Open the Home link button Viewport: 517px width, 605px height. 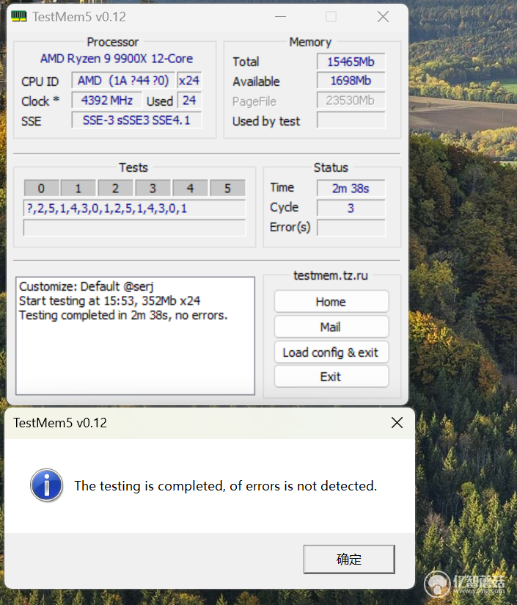[x=331, y=301]
